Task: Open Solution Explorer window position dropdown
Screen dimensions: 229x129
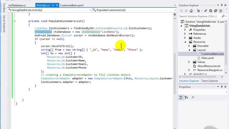Action: click(x=218, y=5)
